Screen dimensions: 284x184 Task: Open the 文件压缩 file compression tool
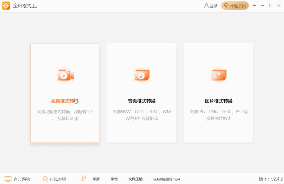[x=135, y=179]
